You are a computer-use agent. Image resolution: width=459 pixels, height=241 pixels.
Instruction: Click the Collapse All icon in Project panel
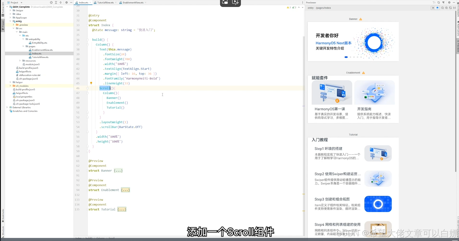pyautogui.click(x=61, y=3)
